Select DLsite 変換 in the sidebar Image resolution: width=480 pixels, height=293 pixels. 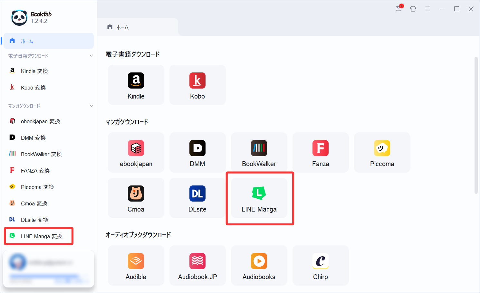click(x=49, y=220)
